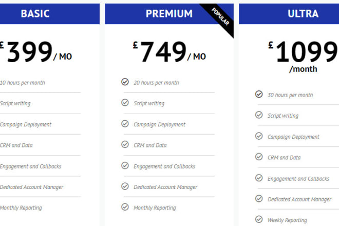
Task: Select the BASIC plan header
Action: (35, 14)
